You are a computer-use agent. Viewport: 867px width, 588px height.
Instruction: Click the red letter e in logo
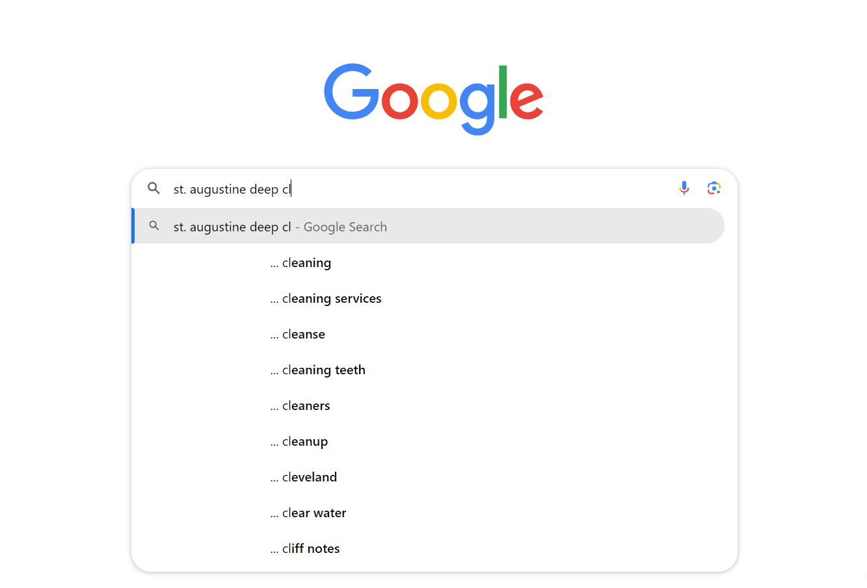(526, 101)
